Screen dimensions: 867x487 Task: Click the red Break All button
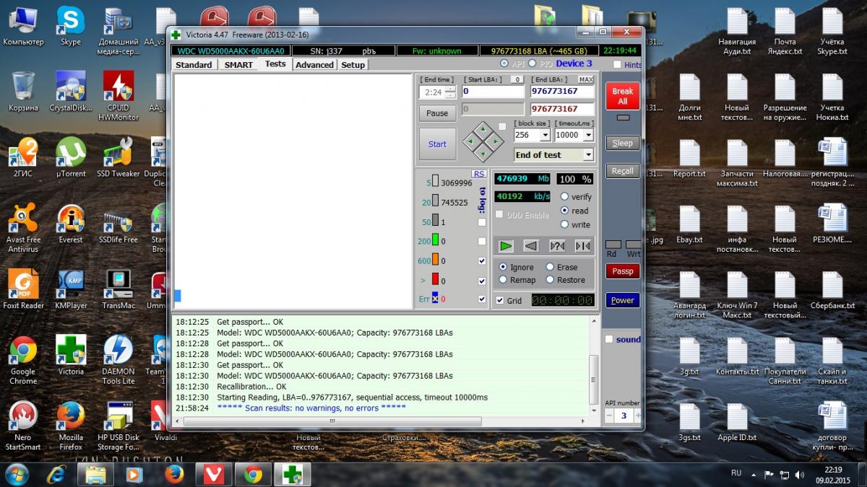pyautogui.click(x=622, y=96)
